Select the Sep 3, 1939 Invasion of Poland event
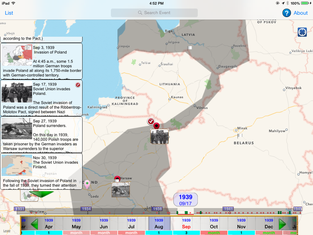 (x=41, y=61)
